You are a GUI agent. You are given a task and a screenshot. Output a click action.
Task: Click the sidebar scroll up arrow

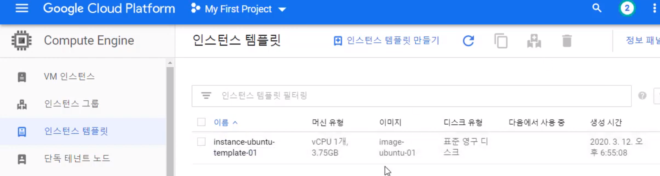coord(170,63)
